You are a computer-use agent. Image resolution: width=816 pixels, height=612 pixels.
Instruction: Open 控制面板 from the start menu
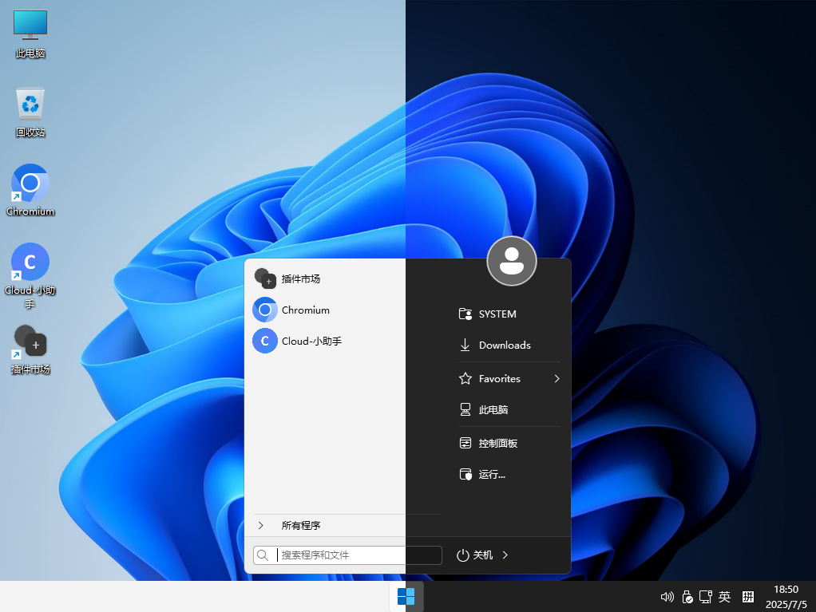tap(497, 442)
